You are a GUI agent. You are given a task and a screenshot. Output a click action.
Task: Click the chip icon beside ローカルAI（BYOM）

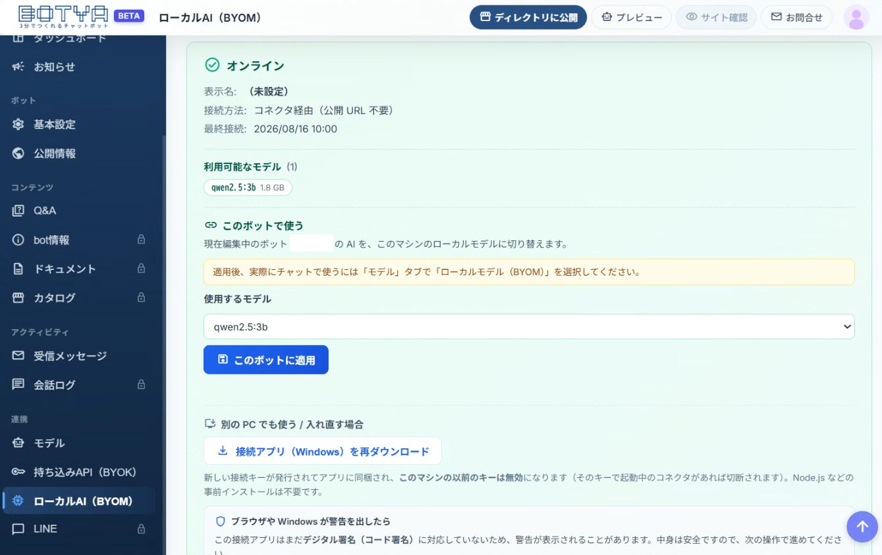coord(18,501)
